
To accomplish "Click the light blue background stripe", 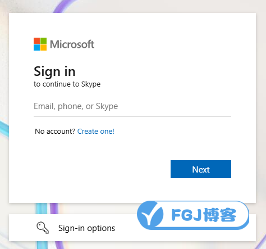I will click(x=42, y=209).
